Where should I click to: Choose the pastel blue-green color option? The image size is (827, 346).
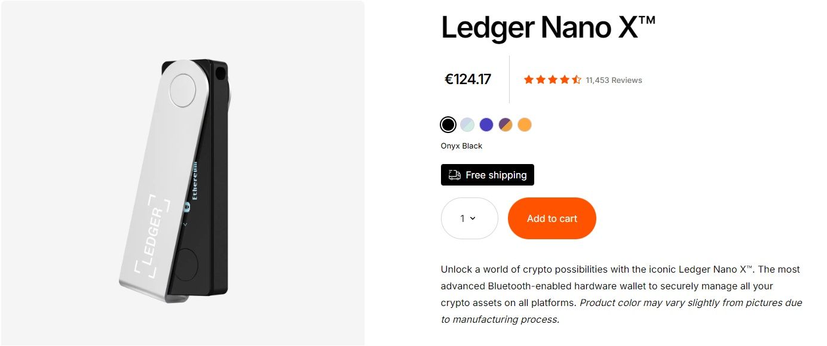467,125
